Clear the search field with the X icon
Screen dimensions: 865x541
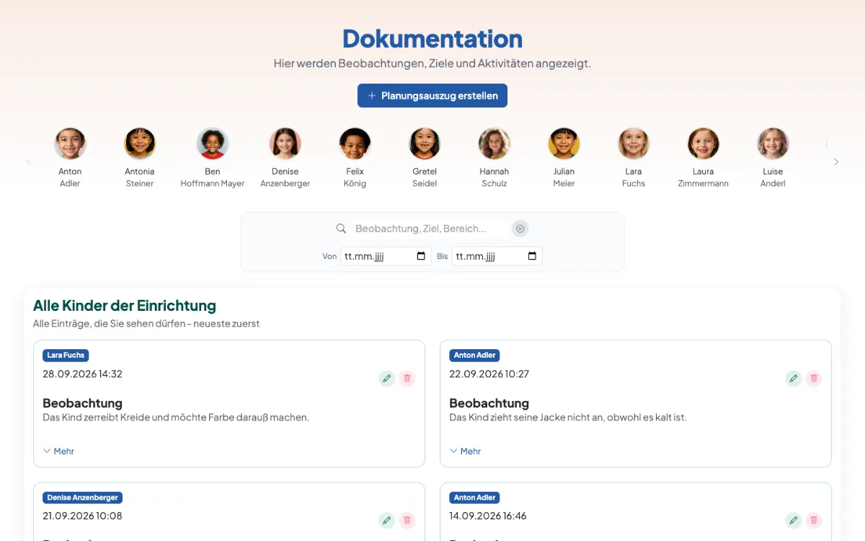tap(520, 229)
